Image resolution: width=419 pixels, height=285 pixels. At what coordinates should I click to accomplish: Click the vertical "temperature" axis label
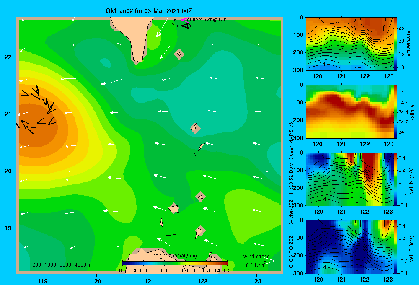pyautogui.click(x=408, y=44)
